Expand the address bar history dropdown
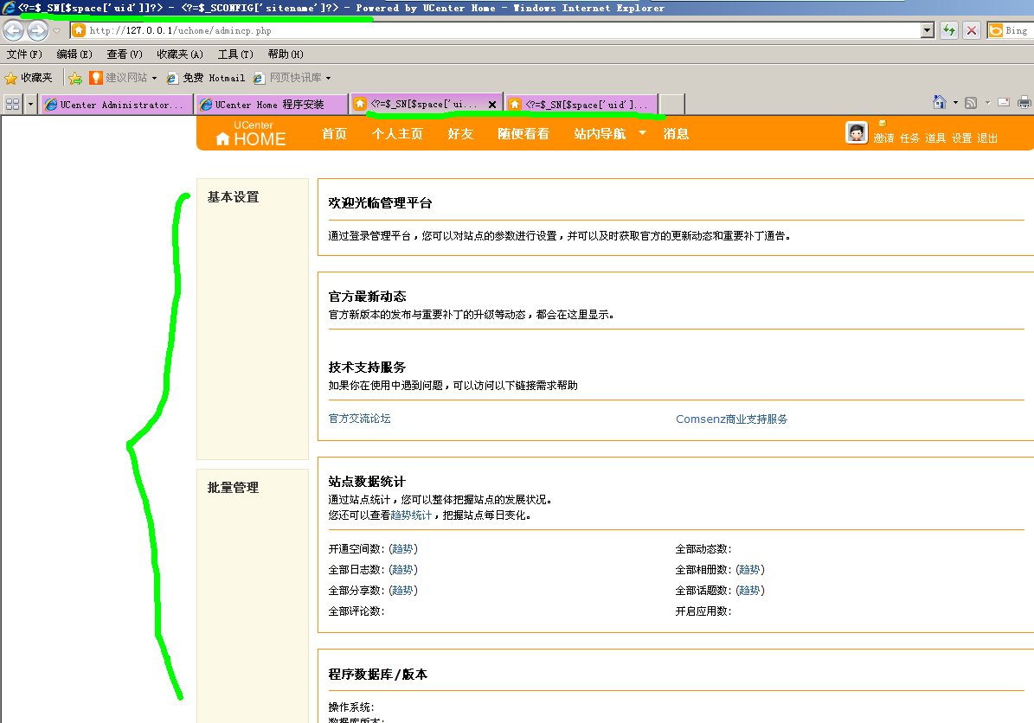 click(x=928, y=30)
